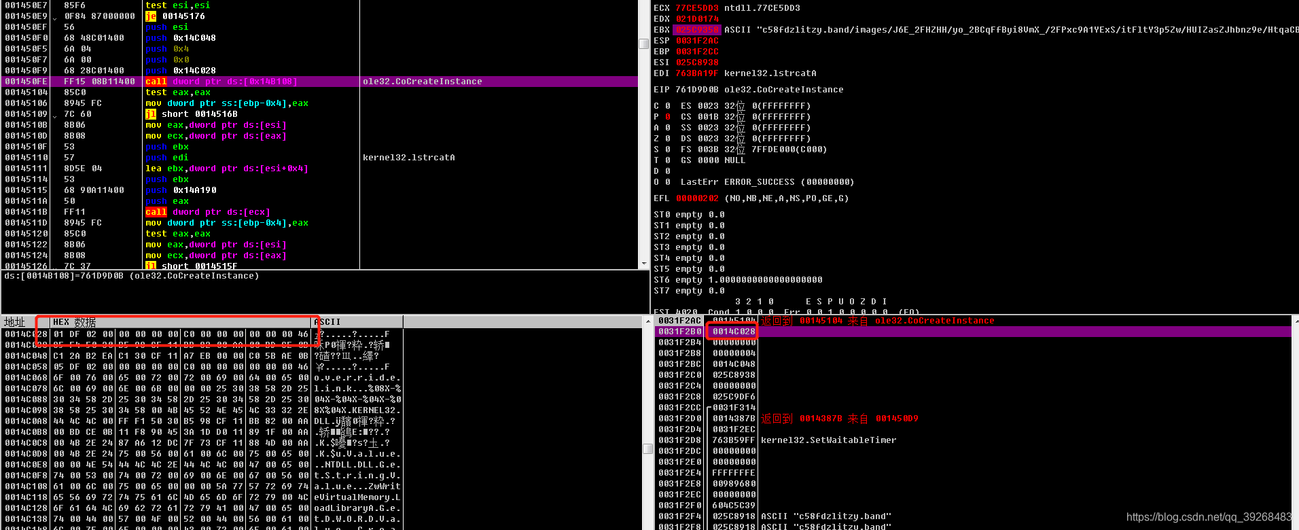
Task: Select the call CoCreateInstance instruction at 001450FE
Action: tap(319, 82)
